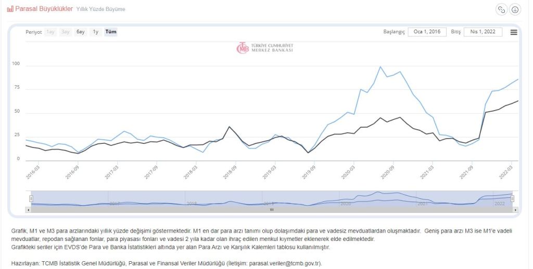
Task: Open the chart hamburger context menu
Action: coord(514,32)
